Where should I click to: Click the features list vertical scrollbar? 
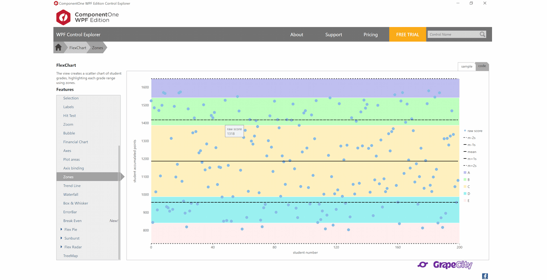tap(119, 203)
